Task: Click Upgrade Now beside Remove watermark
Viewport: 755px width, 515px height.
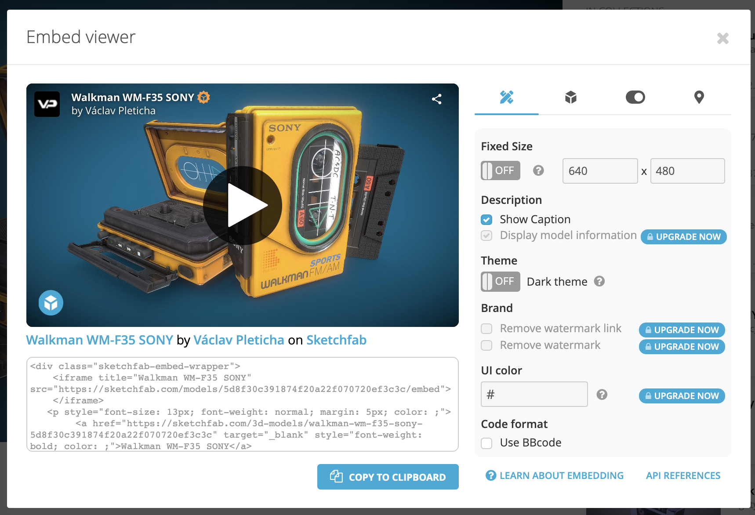Action: (x=682, y=347)
